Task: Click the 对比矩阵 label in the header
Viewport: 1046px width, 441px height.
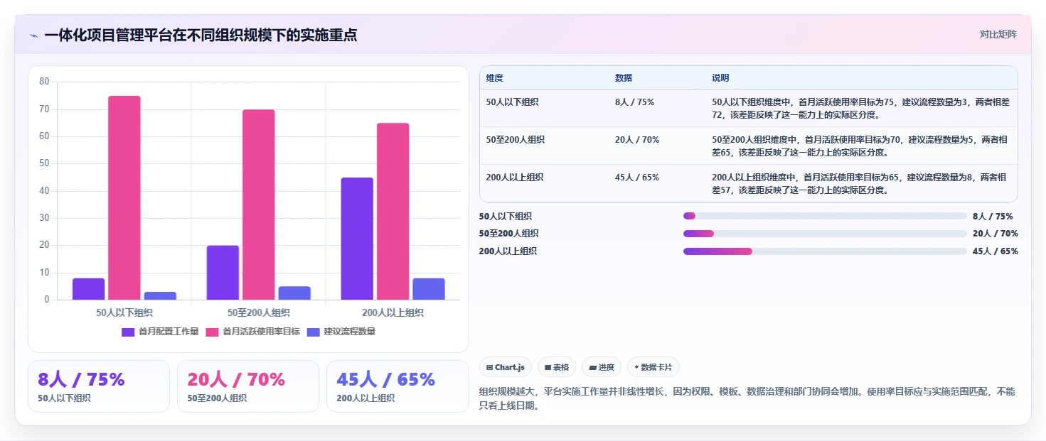Action: click(998, 34)
